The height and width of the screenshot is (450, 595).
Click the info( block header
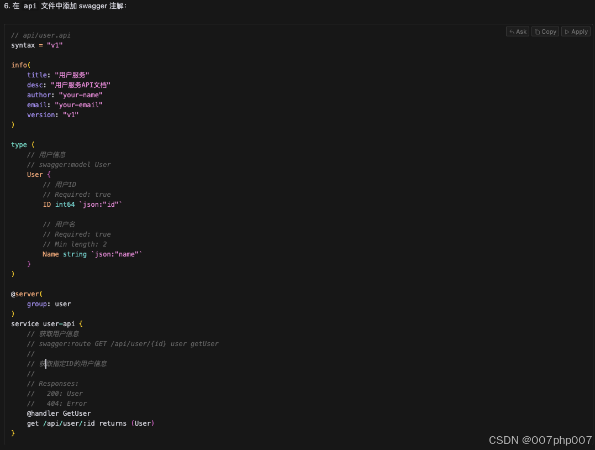click(x=20, y=65)
